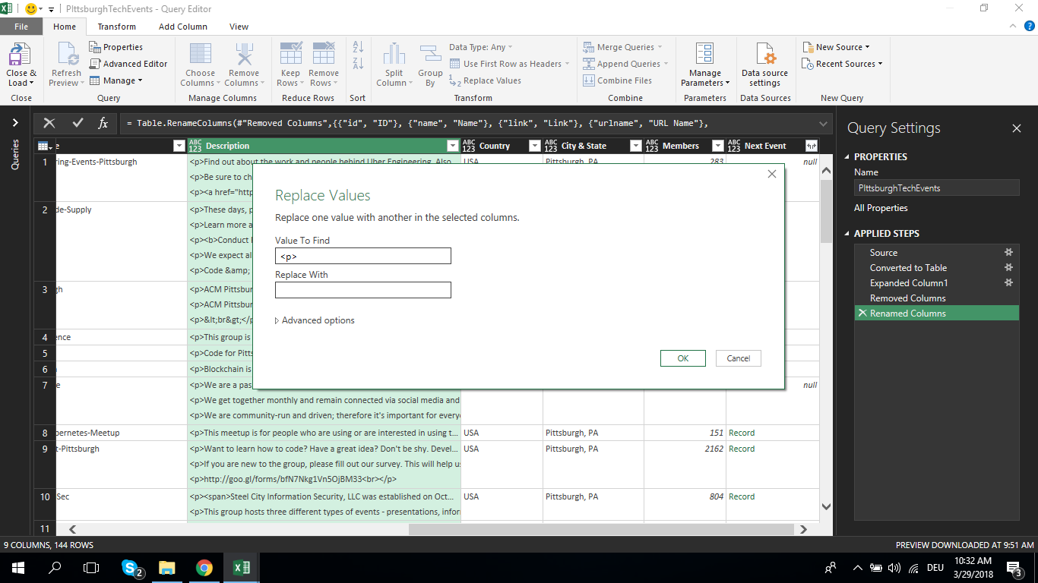This screenshot has height=583, width=1038.
Task: Confirm Replace Values with OK
Action: pos(682,358)
